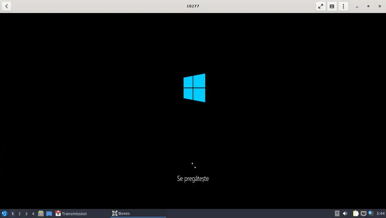Open the clock showing 3:44
Screen dimensions: 386x218
[x=380, y=213]
